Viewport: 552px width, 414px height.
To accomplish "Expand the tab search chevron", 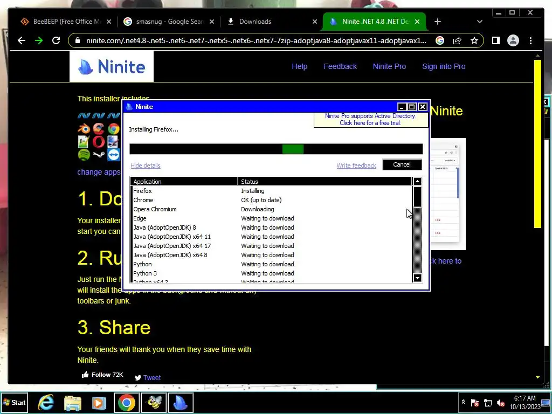I will click(479, 22).
